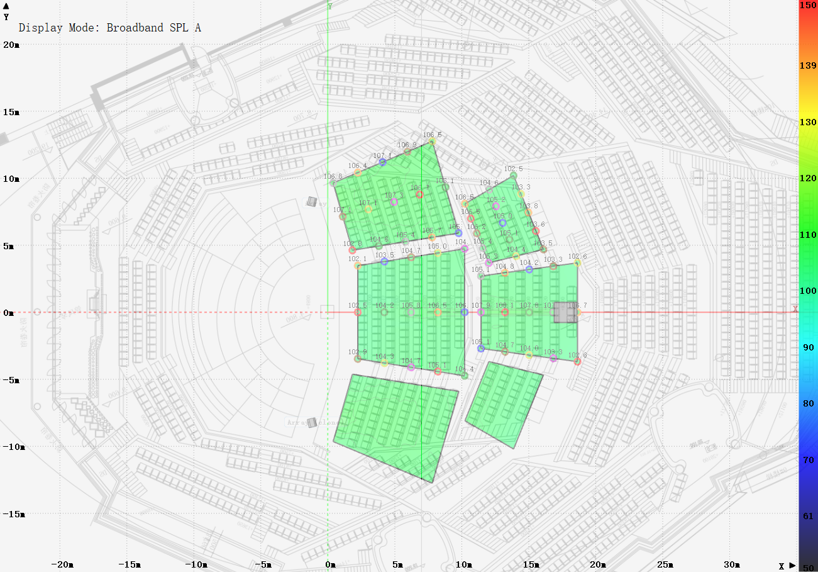Screen dimensions: 818x572
Task: Click the 139 label on the color scale
Action: click(808, 66)
